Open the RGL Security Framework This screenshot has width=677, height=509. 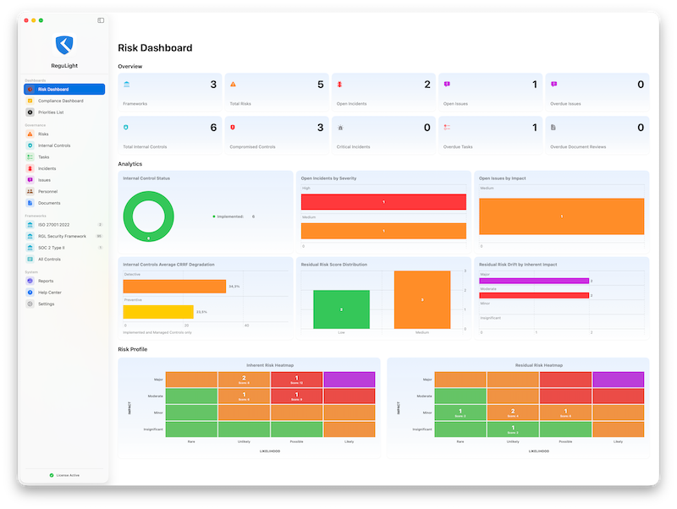coord(62,236)
